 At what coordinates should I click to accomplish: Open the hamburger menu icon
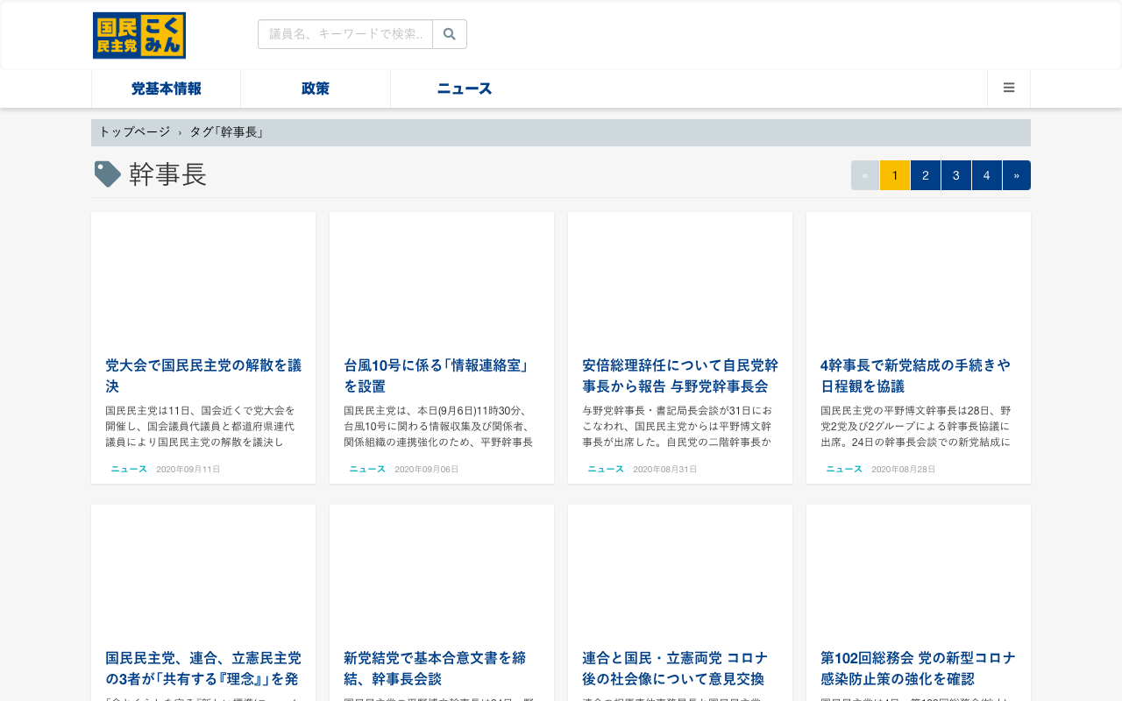1009,89
